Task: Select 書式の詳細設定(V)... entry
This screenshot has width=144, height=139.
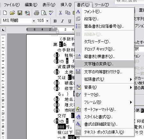Action: click(x=105, y=124)
